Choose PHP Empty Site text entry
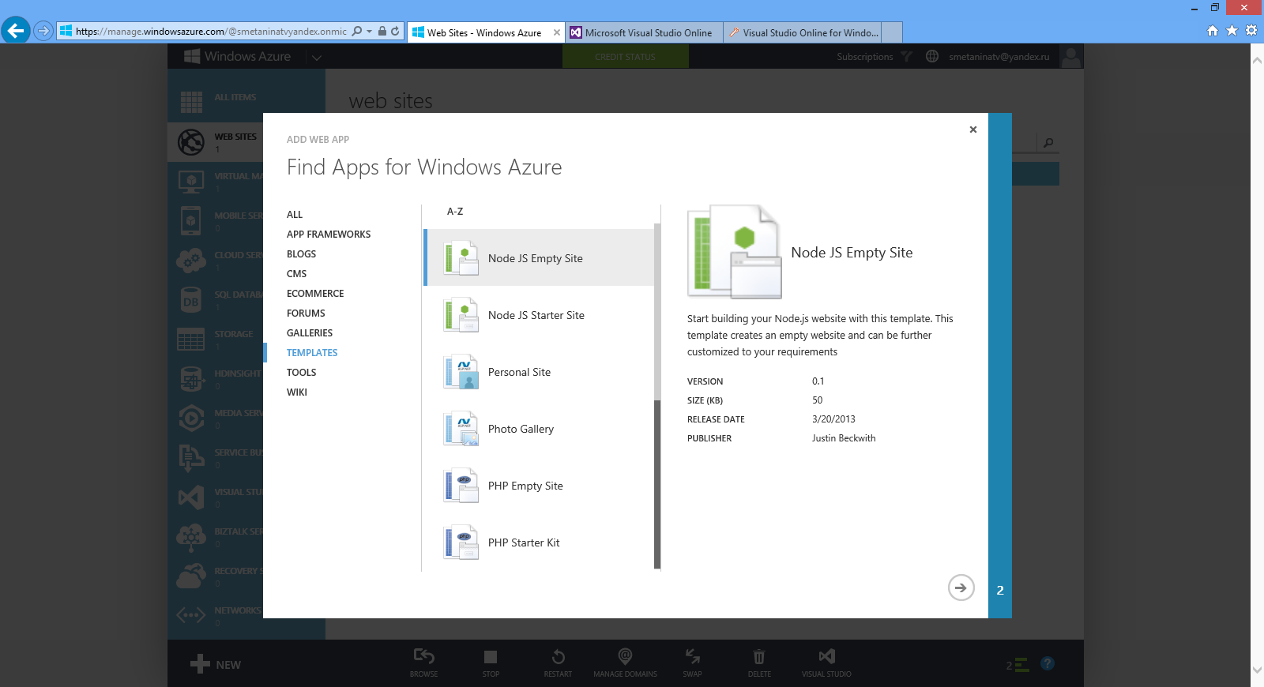Viewport: 1264px width, 687px height. 525,486
